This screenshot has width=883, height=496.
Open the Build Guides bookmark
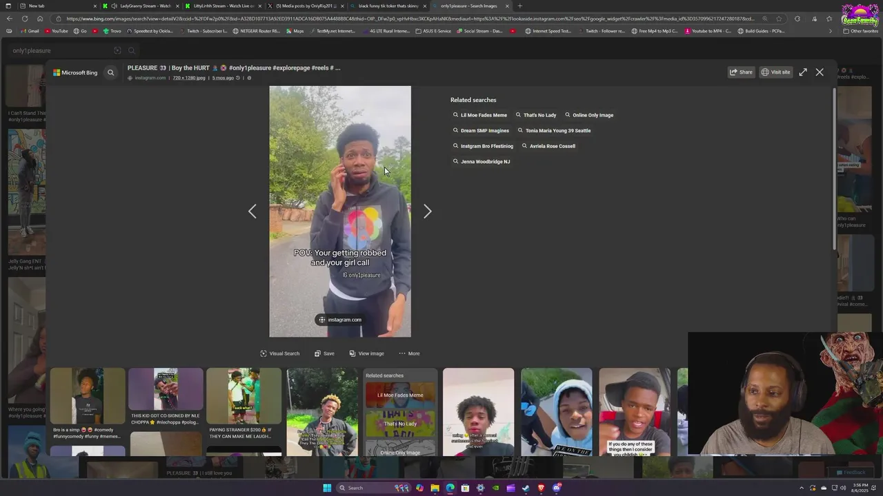[761, 31]
